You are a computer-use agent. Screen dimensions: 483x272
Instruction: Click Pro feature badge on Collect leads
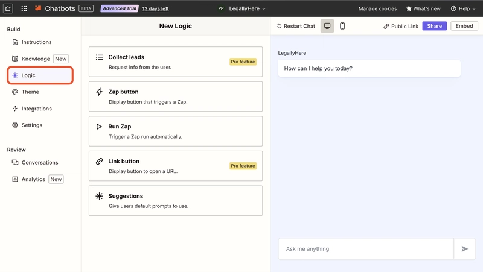click(x=243, y=62)
